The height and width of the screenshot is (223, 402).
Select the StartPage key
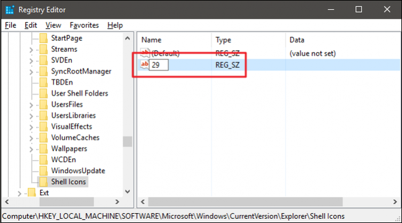click(x=67, y=38)
